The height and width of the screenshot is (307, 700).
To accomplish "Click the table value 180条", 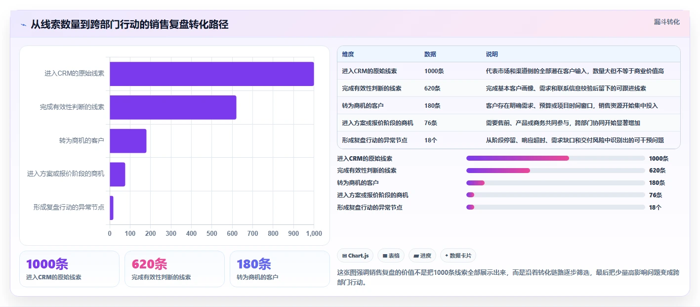I will coord(432,106).
